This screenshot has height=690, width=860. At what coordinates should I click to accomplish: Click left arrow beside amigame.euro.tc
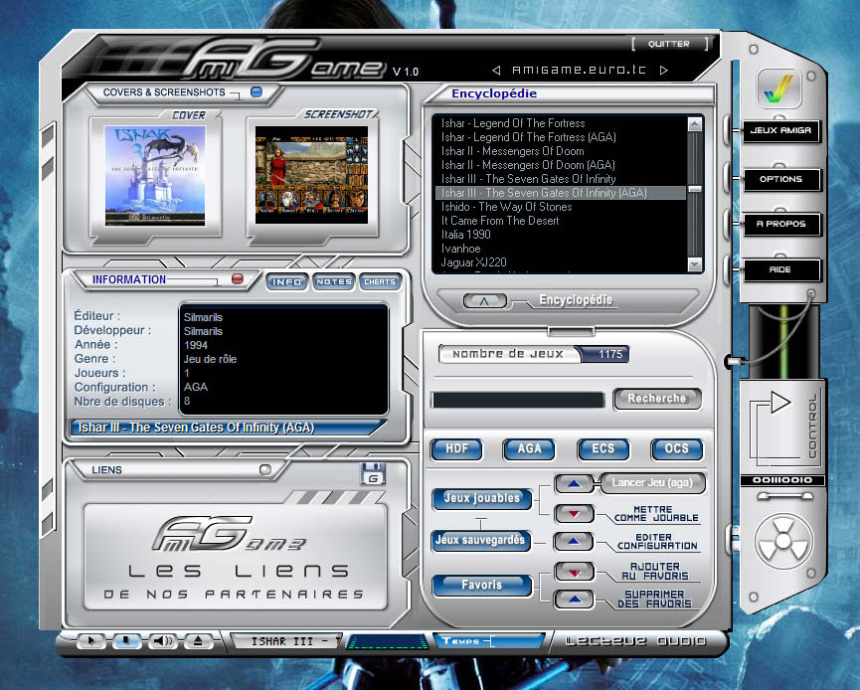[496, 71]
